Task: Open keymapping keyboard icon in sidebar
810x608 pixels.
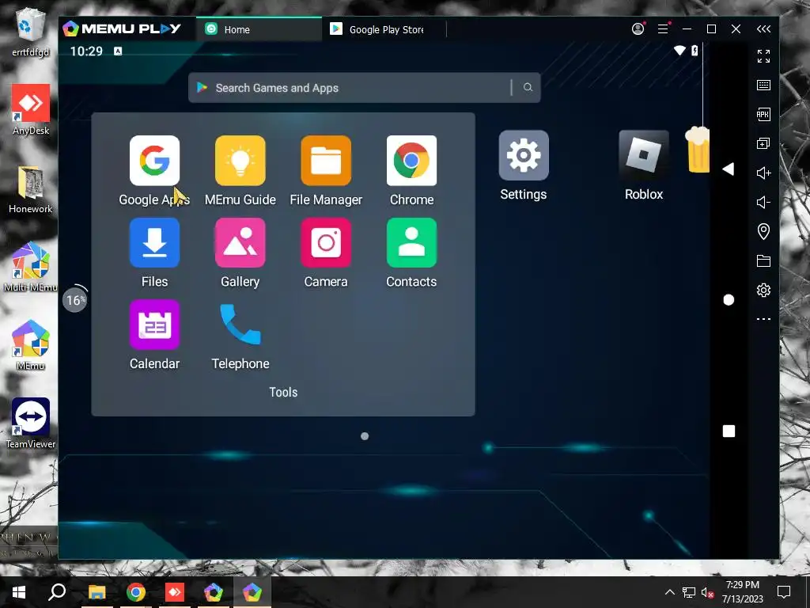Action: [x=763, y=85]
